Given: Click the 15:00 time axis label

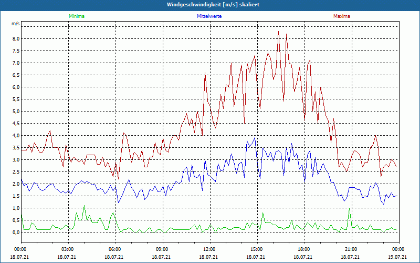Looking at the screenshot, I should click(257, 249).
